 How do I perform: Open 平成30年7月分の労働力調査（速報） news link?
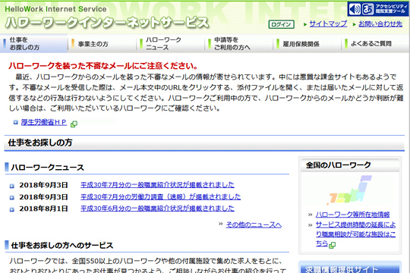(x=160, y=196)
